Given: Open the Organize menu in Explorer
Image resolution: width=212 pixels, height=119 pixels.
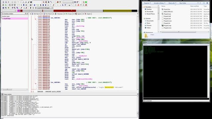Looking at the screenshot, I should (x=147, y=3).
